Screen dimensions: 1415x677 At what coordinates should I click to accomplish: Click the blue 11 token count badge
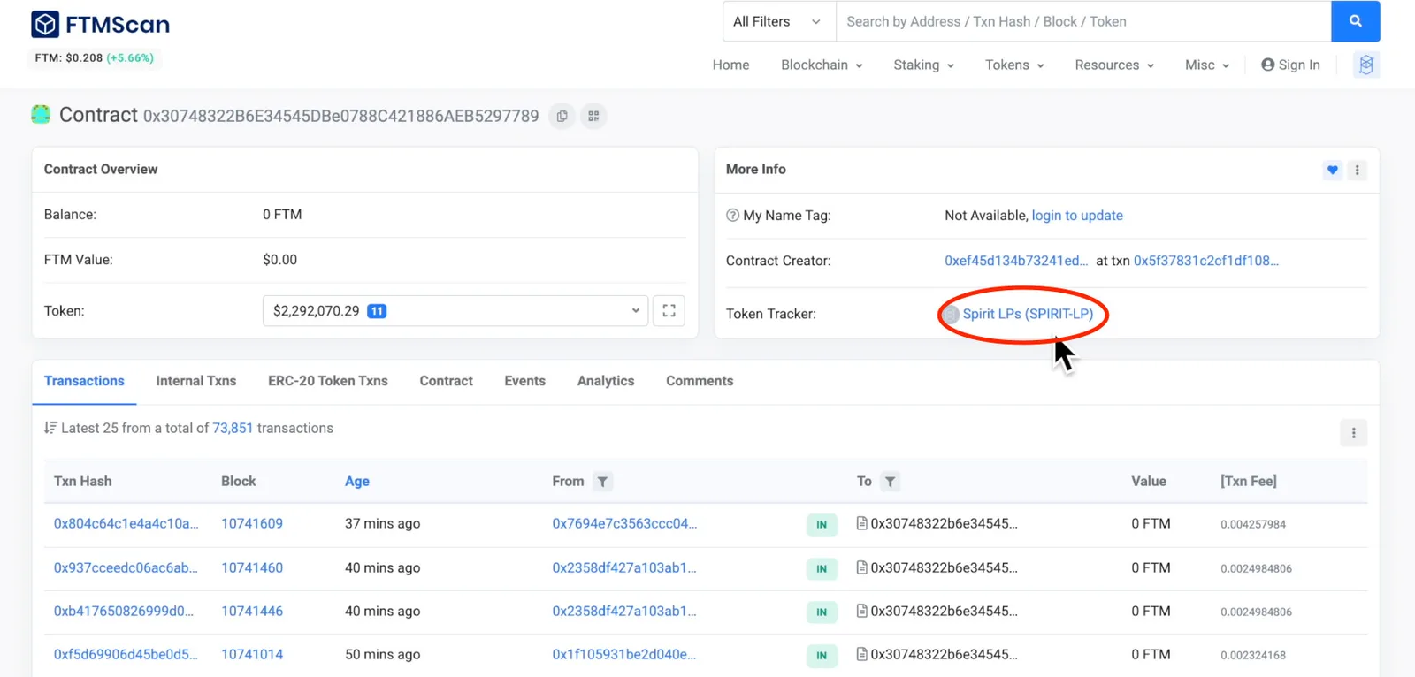click(x=377, y=311)
